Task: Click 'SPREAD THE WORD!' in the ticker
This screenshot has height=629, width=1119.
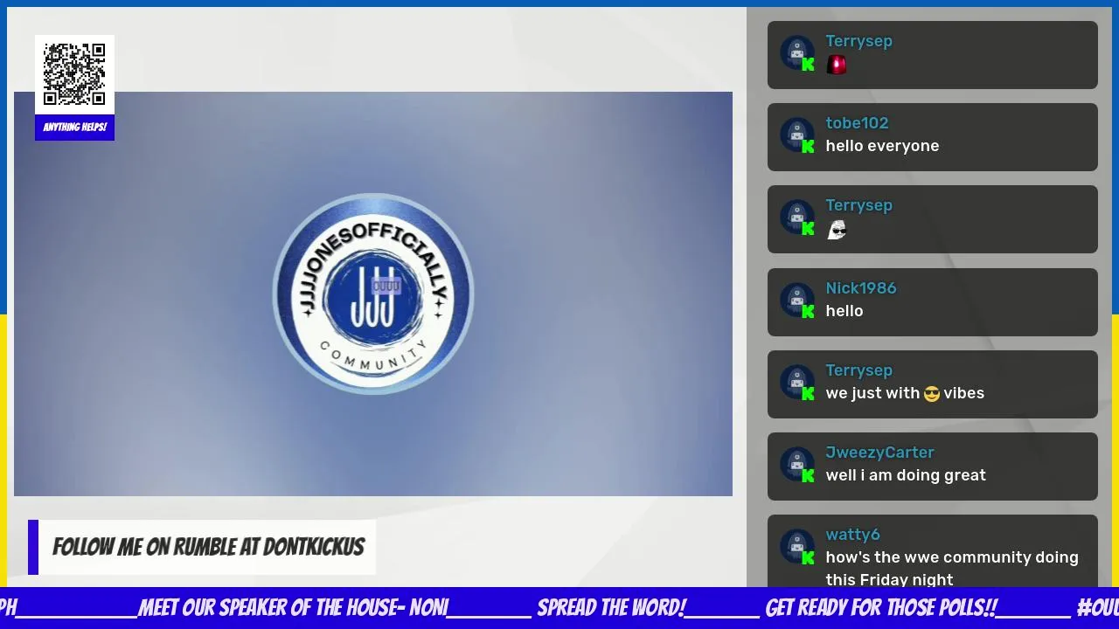Action: click(x=611, y=608)
